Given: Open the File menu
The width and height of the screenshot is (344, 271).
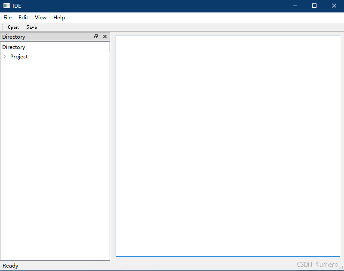Looking at the screenshot, I should click(7, 18).
